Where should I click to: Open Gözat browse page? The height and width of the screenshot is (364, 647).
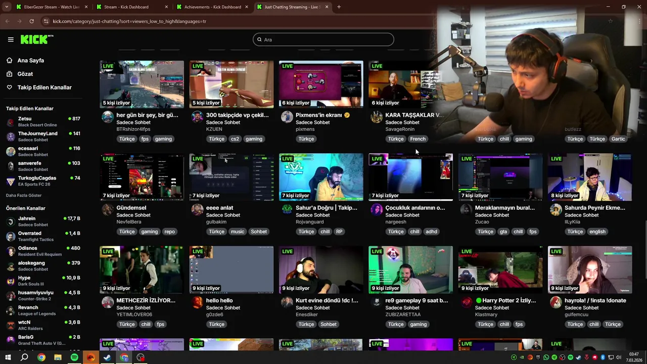pos(25,74)
